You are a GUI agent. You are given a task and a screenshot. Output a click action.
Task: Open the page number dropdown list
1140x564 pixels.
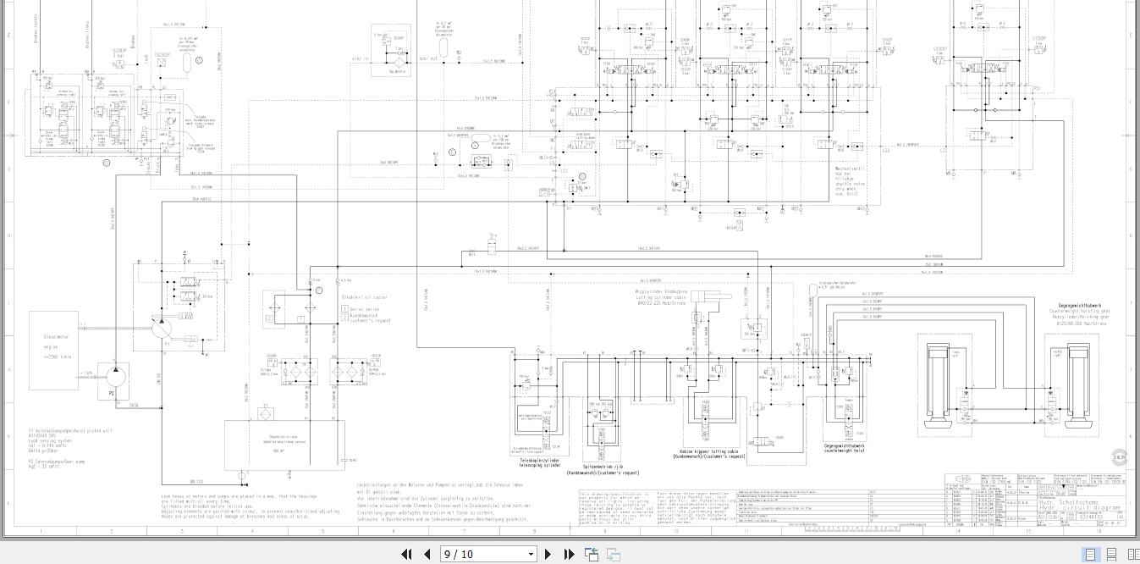[530, 555]
